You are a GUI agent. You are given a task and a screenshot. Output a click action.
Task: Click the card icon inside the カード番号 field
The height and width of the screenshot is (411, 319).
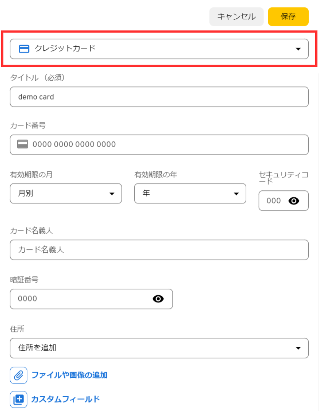[23, 145]
